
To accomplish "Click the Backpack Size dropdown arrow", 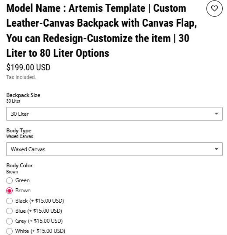I will 217,114.
